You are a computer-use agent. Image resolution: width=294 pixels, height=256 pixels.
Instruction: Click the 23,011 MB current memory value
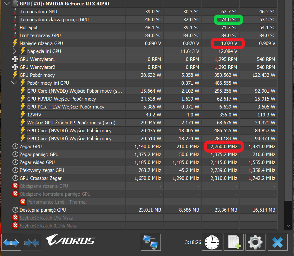[x=150, y=210]
